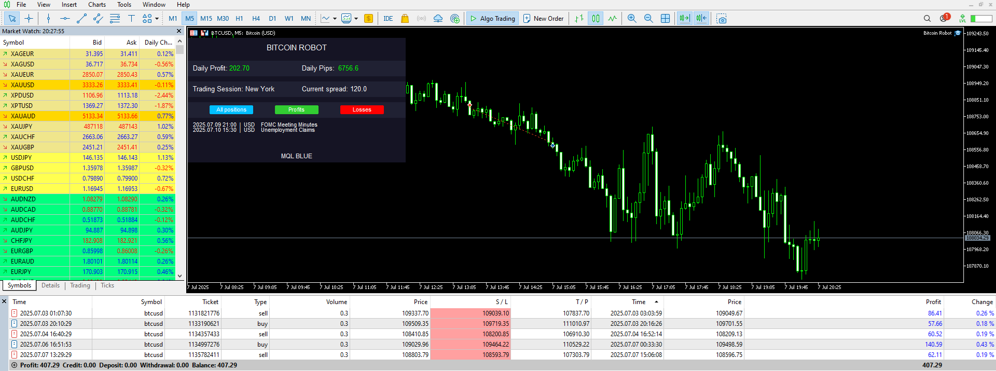Click the LVL connection level icon
Screen dimensions: 996x371
tap(963, 19)
